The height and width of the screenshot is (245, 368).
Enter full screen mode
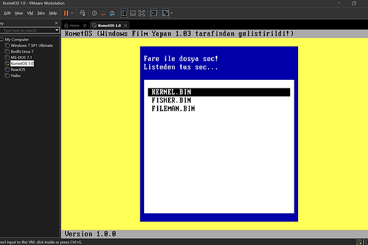[142, 13]
